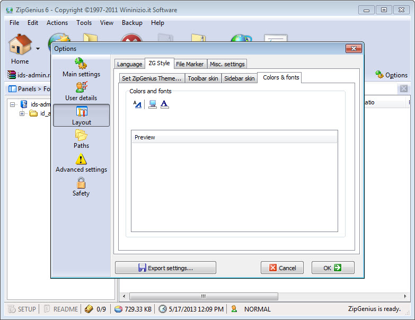Click the NORMAL user mode icon
415x320 pixels.
click(x=234, y=309)
